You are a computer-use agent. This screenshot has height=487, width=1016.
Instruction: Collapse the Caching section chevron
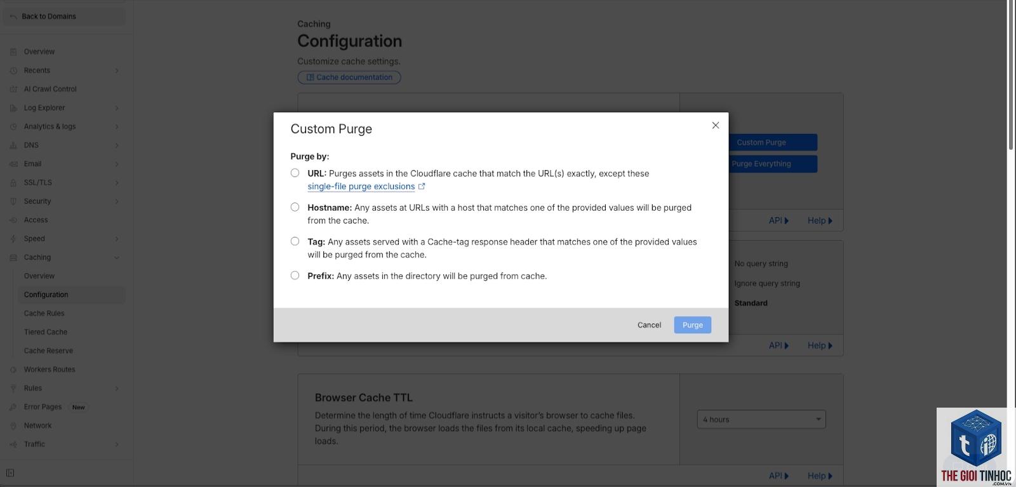(117, 258)
